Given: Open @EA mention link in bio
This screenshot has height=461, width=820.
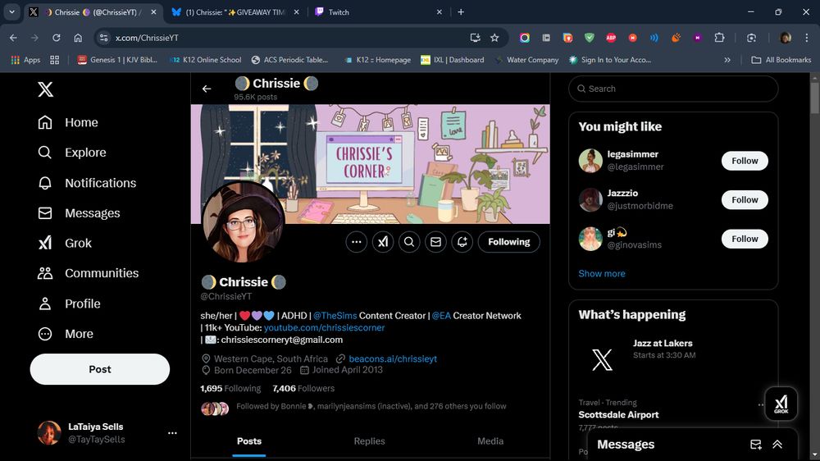Looking at the screenshot, I should tap(441, 316).
